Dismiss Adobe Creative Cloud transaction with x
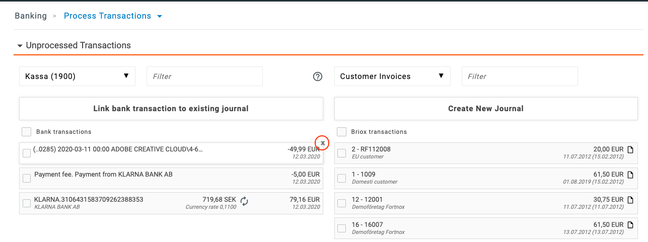Image resolution: width=648 pixels, height=242 pixels. [323, 143]
